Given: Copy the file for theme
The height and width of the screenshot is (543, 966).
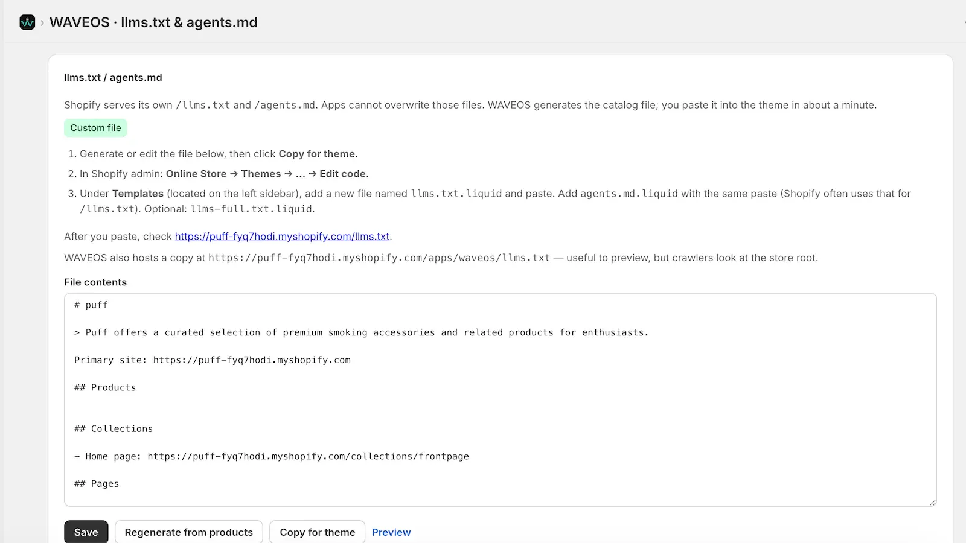Looking at the screenshot, I should point(317,532).
